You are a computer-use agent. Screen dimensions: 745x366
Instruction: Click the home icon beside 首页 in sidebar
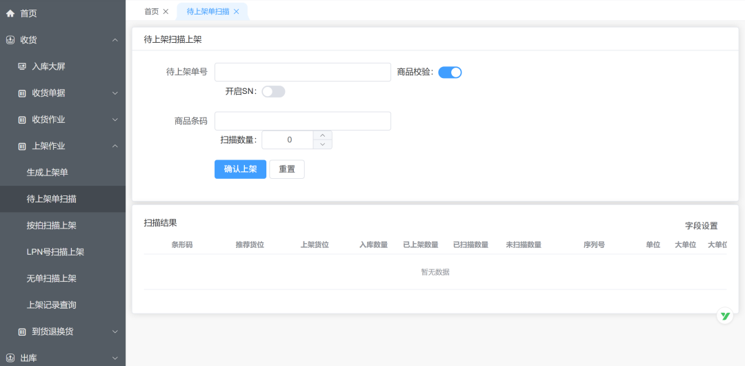[10, 13]
